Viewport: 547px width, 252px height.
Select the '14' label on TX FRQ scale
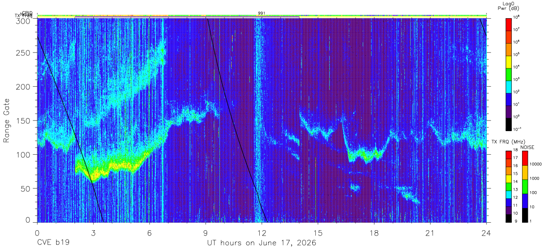point(516,182)
